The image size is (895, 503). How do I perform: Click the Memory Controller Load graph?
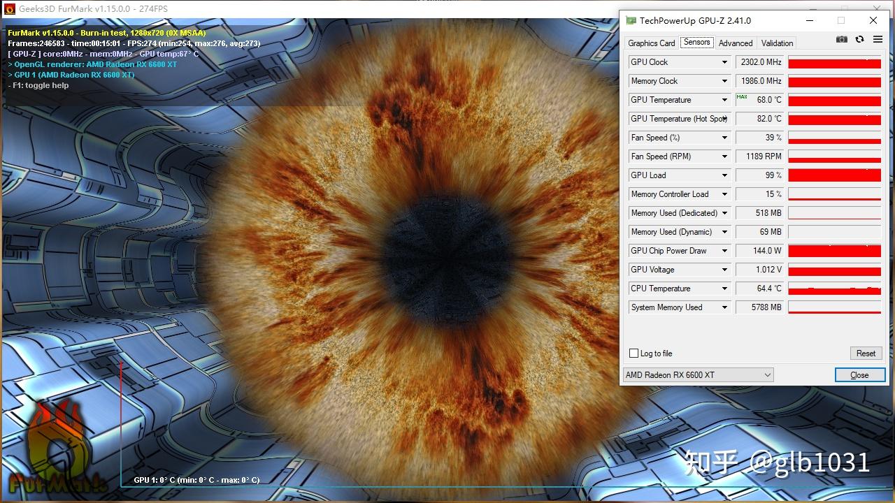[x=834, y=194]
